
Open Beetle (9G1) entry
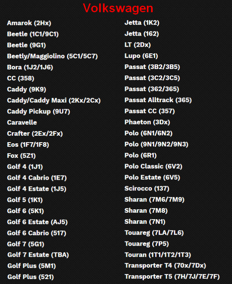pyautogui.click(x=26, y=45)
